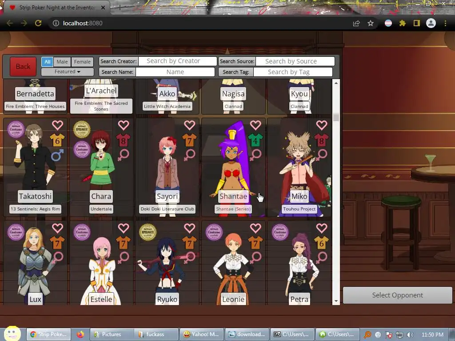
Task: Click the Search by Tag field
Action: (x=293, y=72)
